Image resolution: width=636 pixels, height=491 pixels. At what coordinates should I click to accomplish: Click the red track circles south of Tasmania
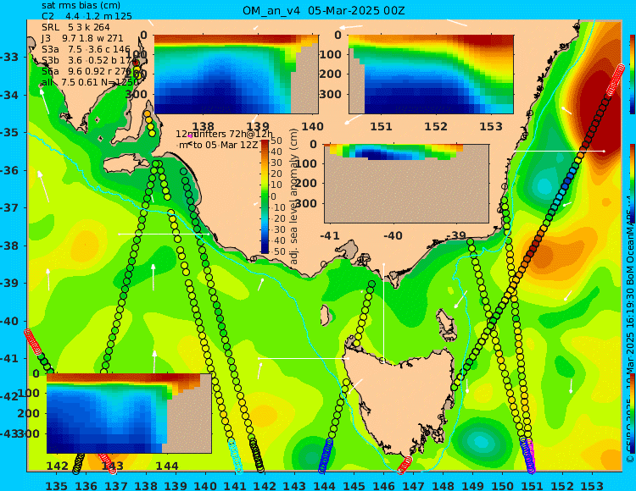pyautogui.click(x=404, y=465)
